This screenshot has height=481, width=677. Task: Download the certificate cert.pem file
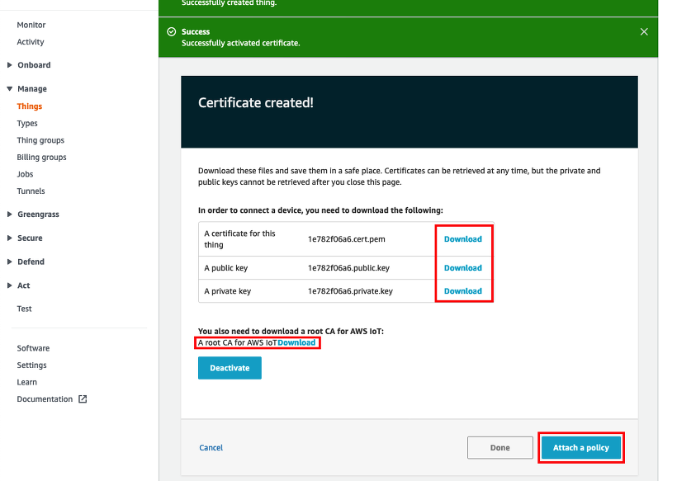[463, 239]
